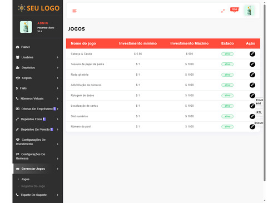
Task: Expand the Usuários submenu chevron
Action: click(58, 57)
